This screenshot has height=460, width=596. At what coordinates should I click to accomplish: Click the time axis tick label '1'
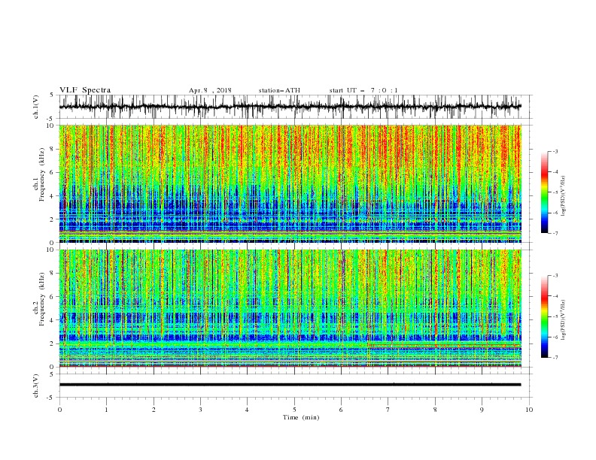click(106, 410)
